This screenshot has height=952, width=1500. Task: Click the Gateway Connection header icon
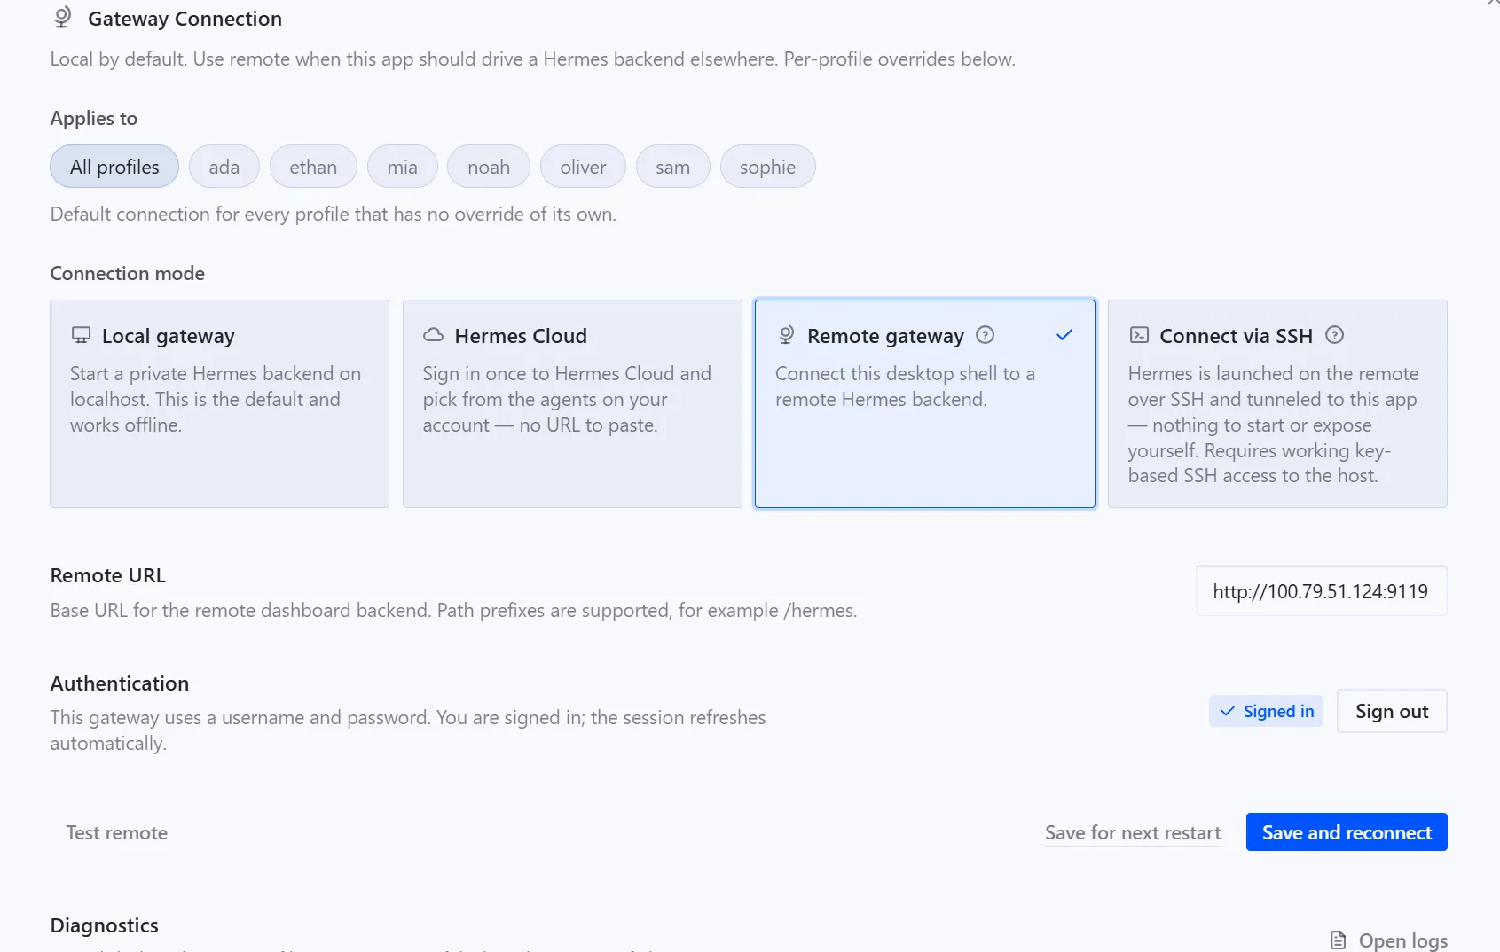pyautogui.click(x=62, y=18)
